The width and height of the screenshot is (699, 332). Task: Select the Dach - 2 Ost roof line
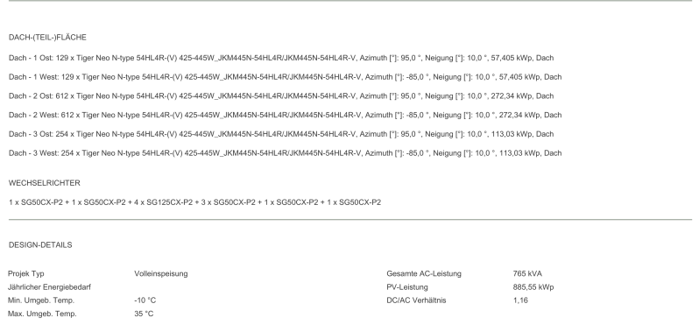click(281, 96)
